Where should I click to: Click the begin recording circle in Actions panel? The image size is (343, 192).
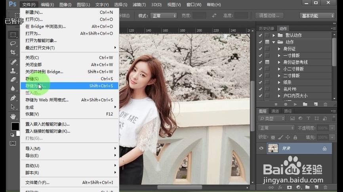coord(286,104)
